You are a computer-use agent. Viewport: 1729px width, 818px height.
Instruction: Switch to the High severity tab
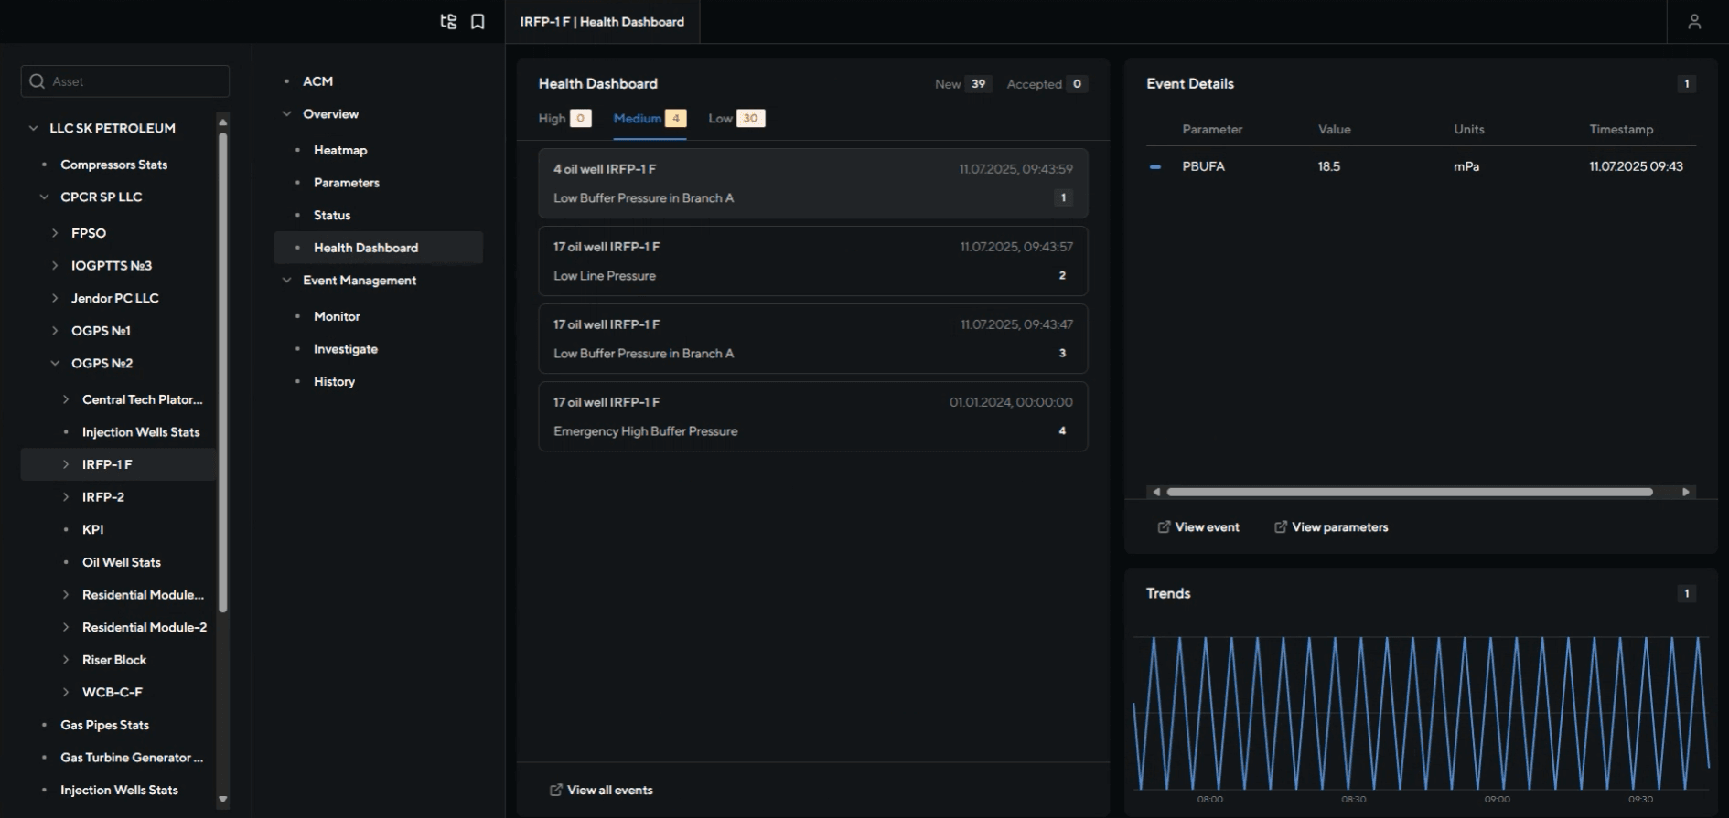[x=564, y=118]
